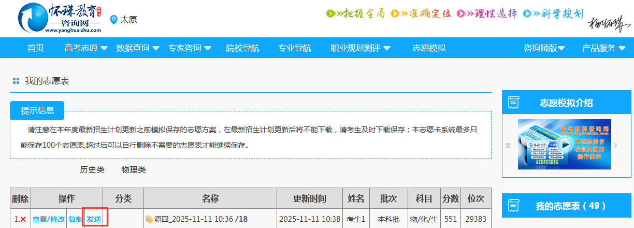This screenshot has height=228, width=634.
Task: Click the 发送 link in row 1
Action: click(94, 219)
